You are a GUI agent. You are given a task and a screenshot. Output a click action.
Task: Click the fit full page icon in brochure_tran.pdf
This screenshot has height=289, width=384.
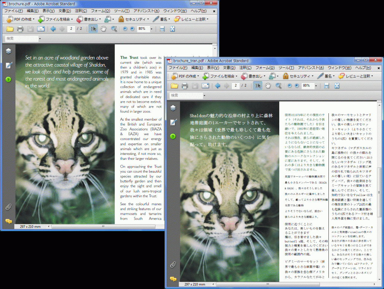point(337,86)
